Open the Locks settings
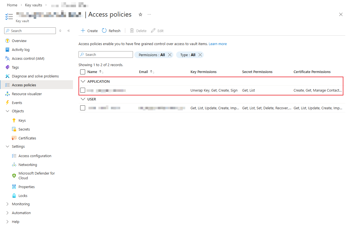The width and height of the screenshot is (350, 226). [x=23, y=196]
